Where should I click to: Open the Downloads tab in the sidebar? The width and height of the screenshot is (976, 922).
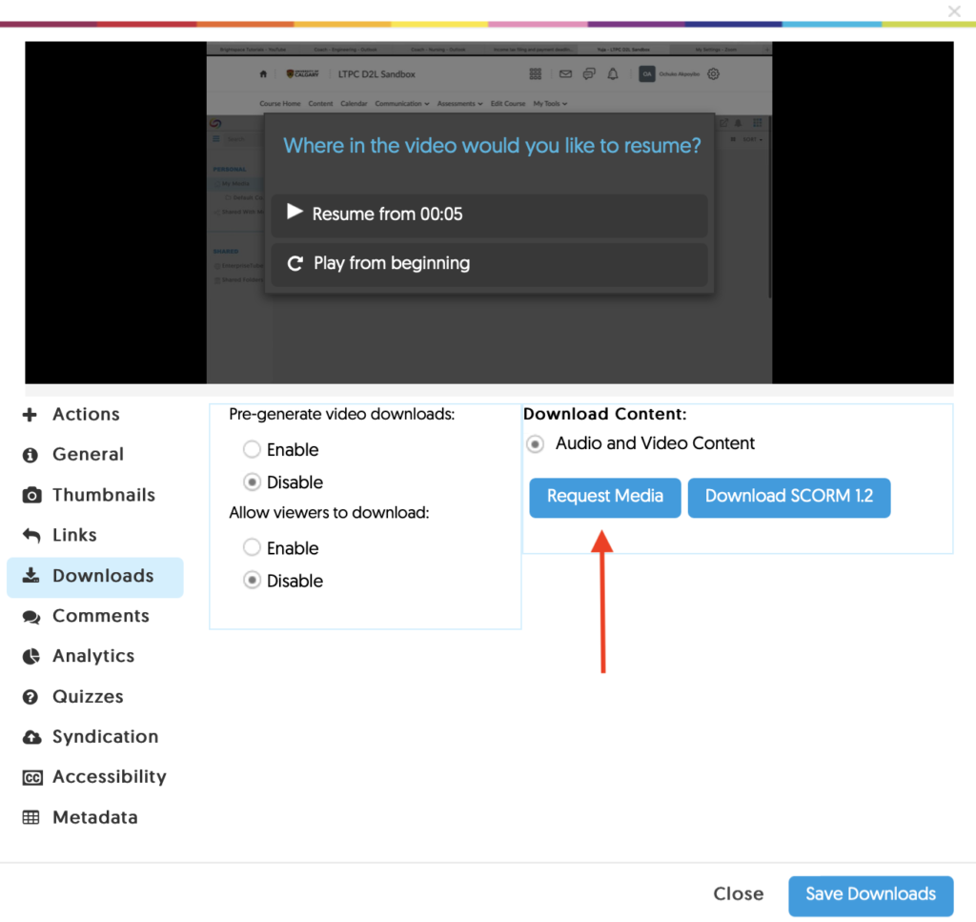pos(95,577)
